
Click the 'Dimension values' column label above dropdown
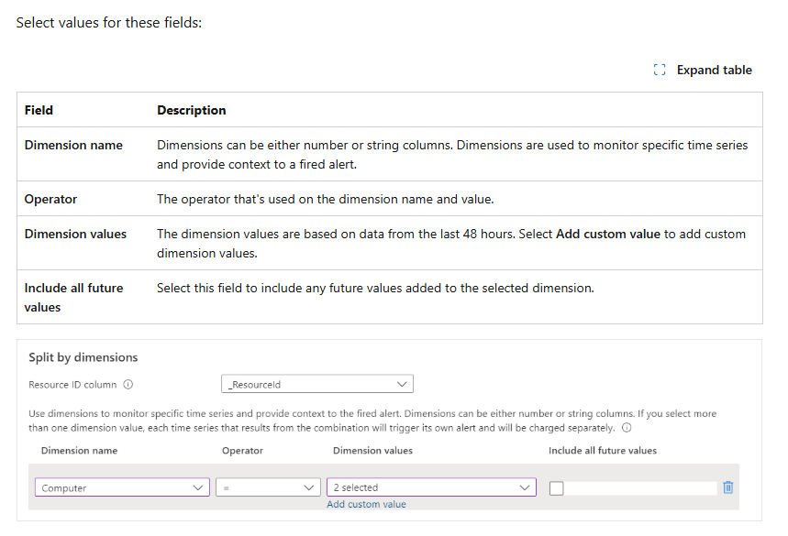pos(372,451)
